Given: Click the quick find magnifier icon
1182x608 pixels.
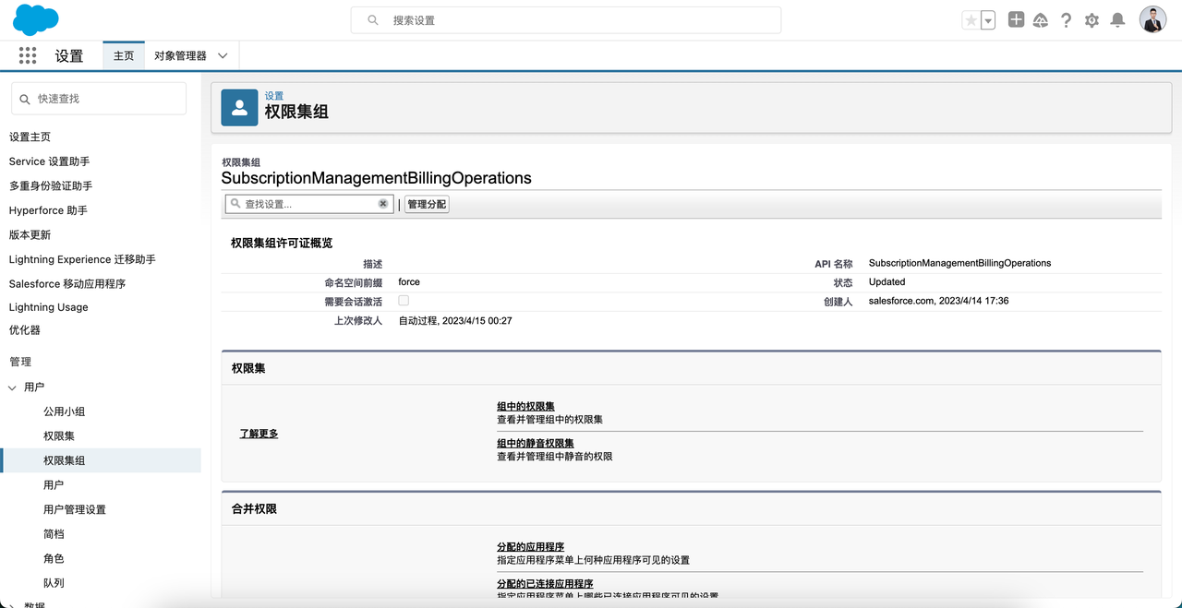Looking at the screenshot, I should [27, 99].
